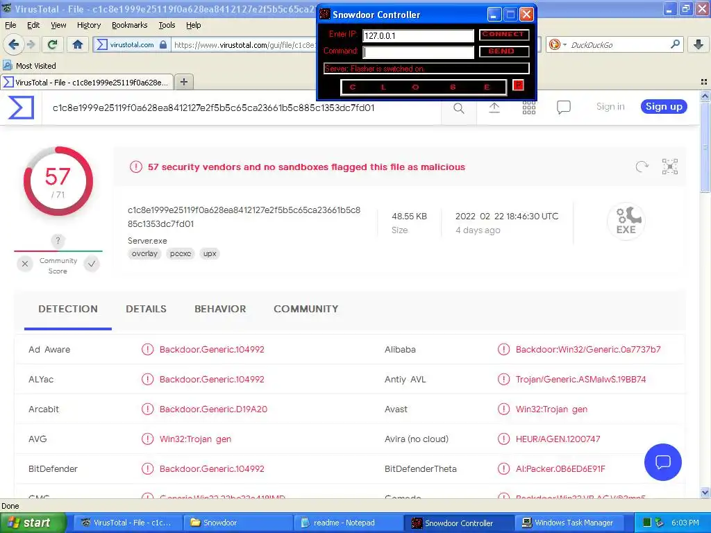Switch to the BEHAVIOR tab

(220, 309)
